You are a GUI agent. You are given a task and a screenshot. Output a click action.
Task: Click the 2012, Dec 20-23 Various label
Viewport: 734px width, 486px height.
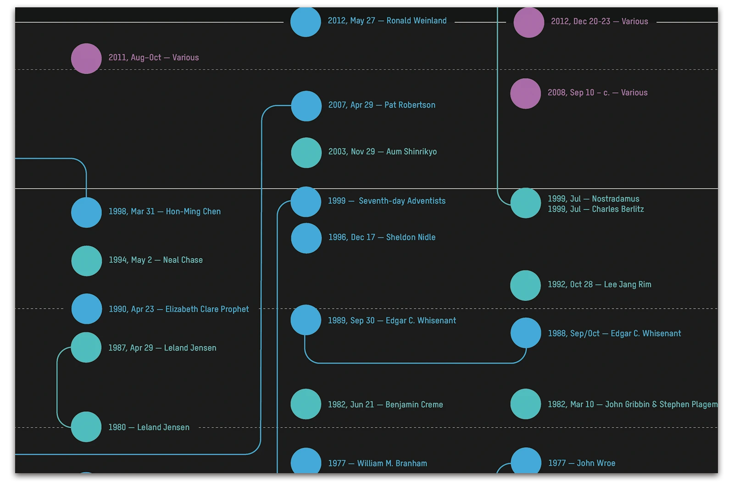599,21
